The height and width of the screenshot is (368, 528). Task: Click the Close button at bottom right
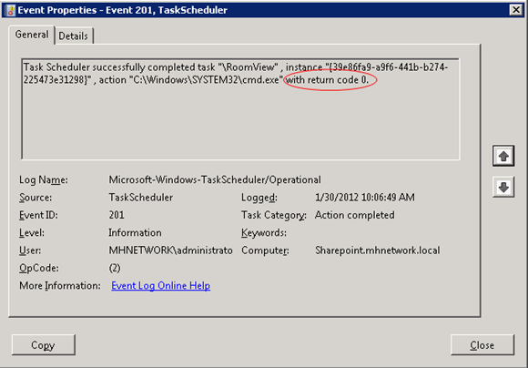click(x=482, y=345)
